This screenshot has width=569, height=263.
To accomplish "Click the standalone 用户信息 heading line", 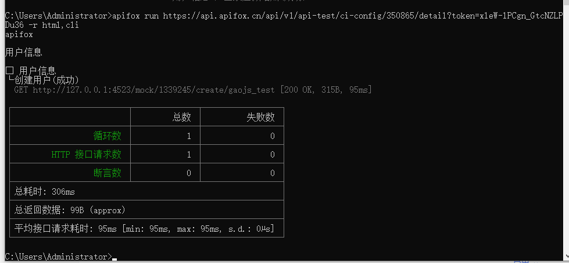I will click(x=24, y=53).
